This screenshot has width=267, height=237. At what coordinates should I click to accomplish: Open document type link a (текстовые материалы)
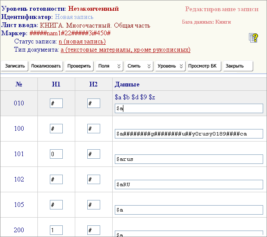click(126, 50)
